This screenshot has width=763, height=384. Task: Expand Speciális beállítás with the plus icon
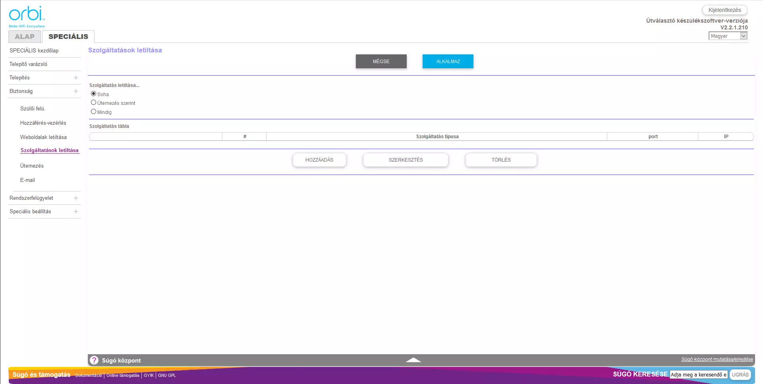(76, 212)
